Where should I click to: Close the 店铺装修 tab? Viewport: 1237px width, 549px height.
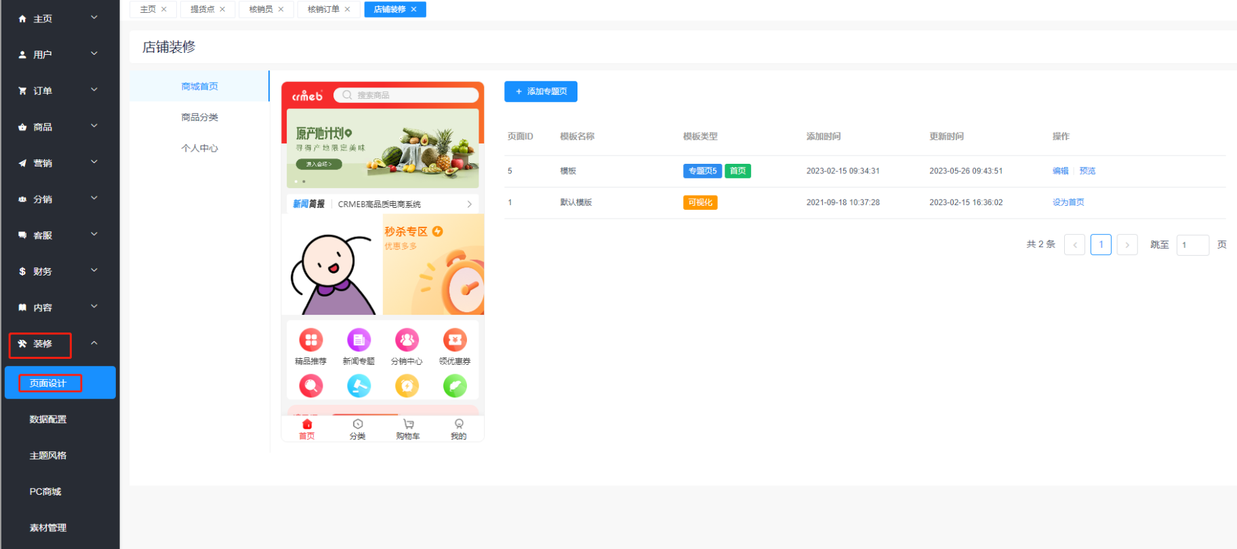[413, 9]
